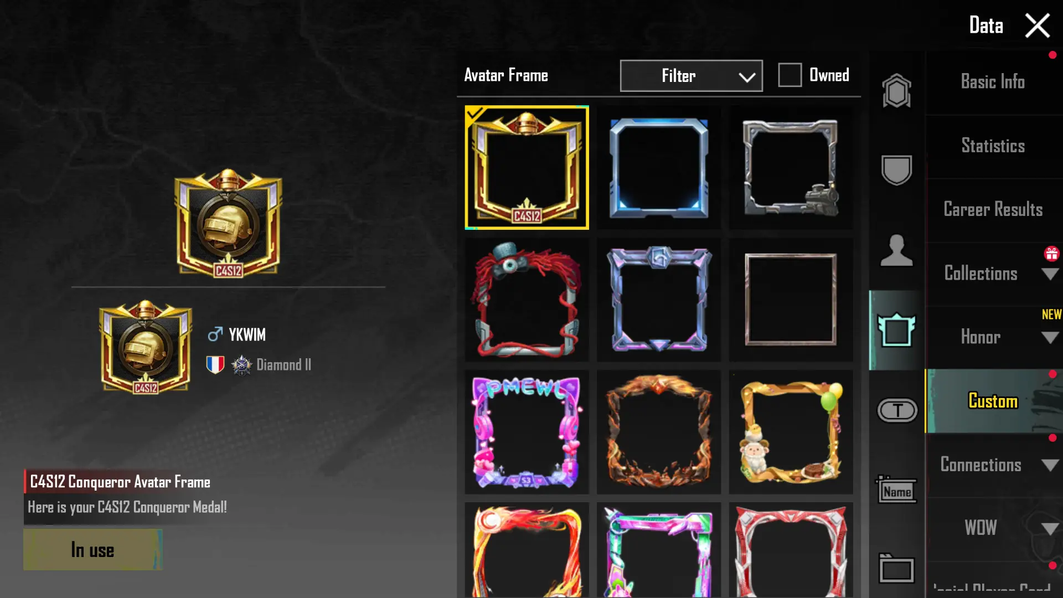The image size is (1063, 598).
Task: Enable the Owned checkbox
Action: pyautogui.click(x=789, y=75)
